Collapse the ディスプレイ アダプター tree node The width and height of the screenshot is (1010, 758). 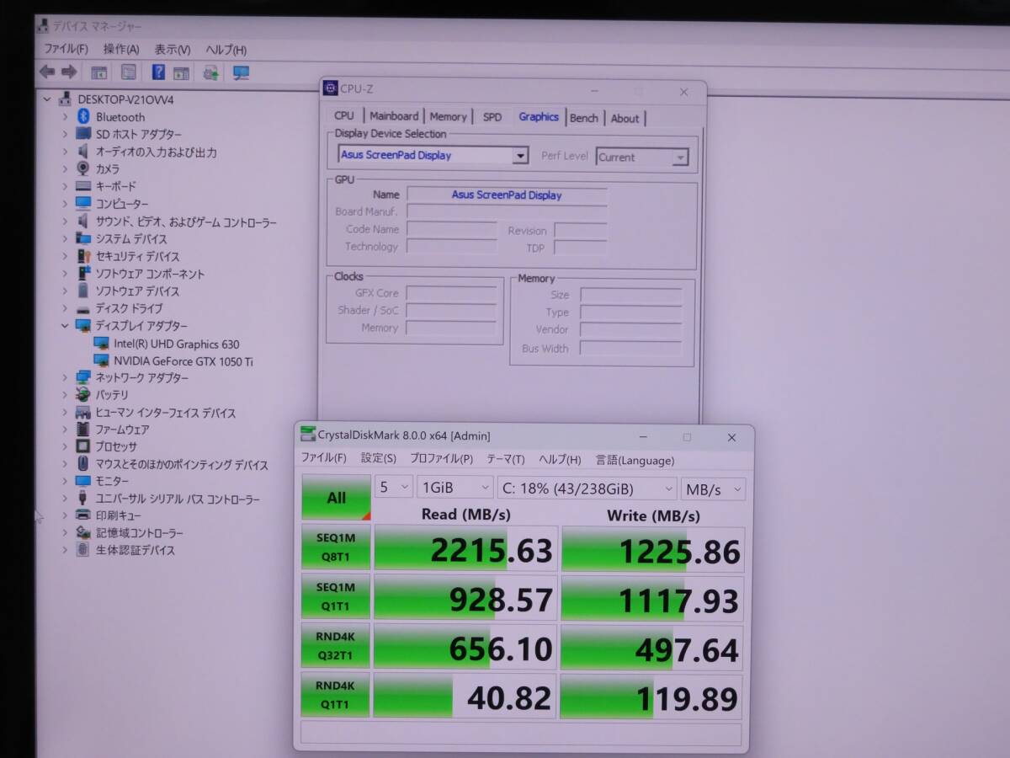[x=65, y=326]
